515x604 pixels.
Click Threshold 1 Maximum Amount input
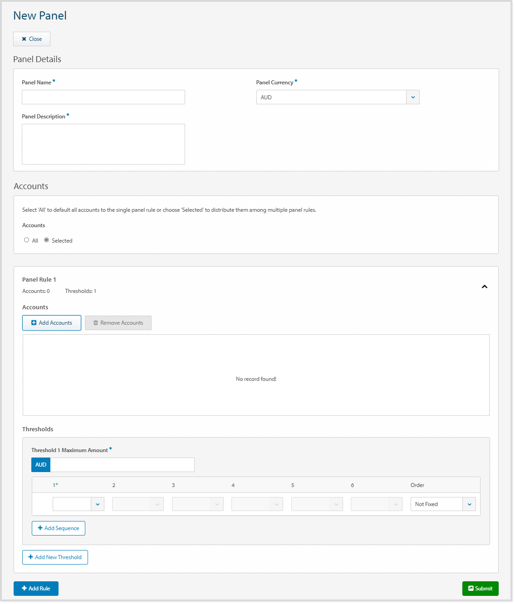122,465
